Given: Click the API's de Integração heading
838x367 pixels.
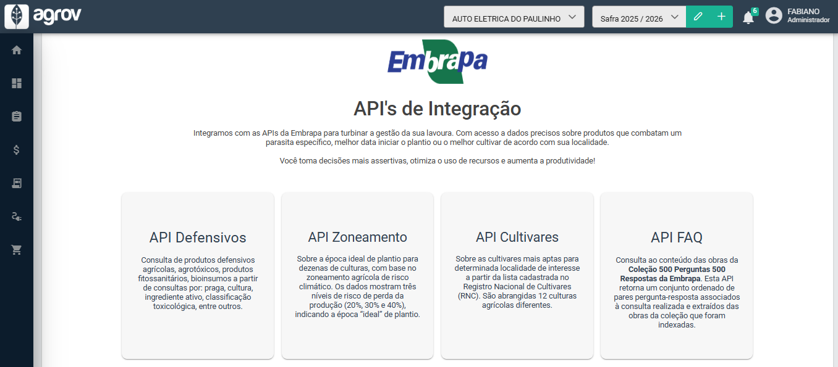Looking at the screenshot, I should [438, 109].
